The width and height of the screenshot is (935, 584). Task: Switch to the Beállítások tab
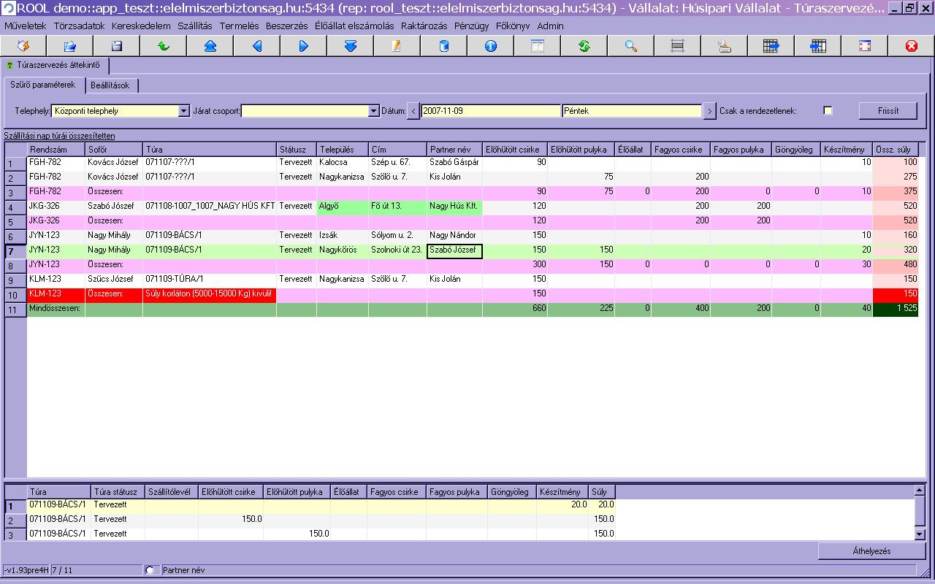tap(110, 85)
